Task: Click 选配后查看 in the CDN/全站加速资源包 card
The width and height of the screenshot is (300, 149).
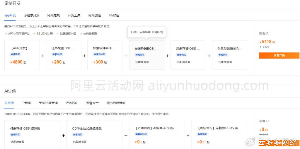Action: pyautogui.click(x=80, y=142)
